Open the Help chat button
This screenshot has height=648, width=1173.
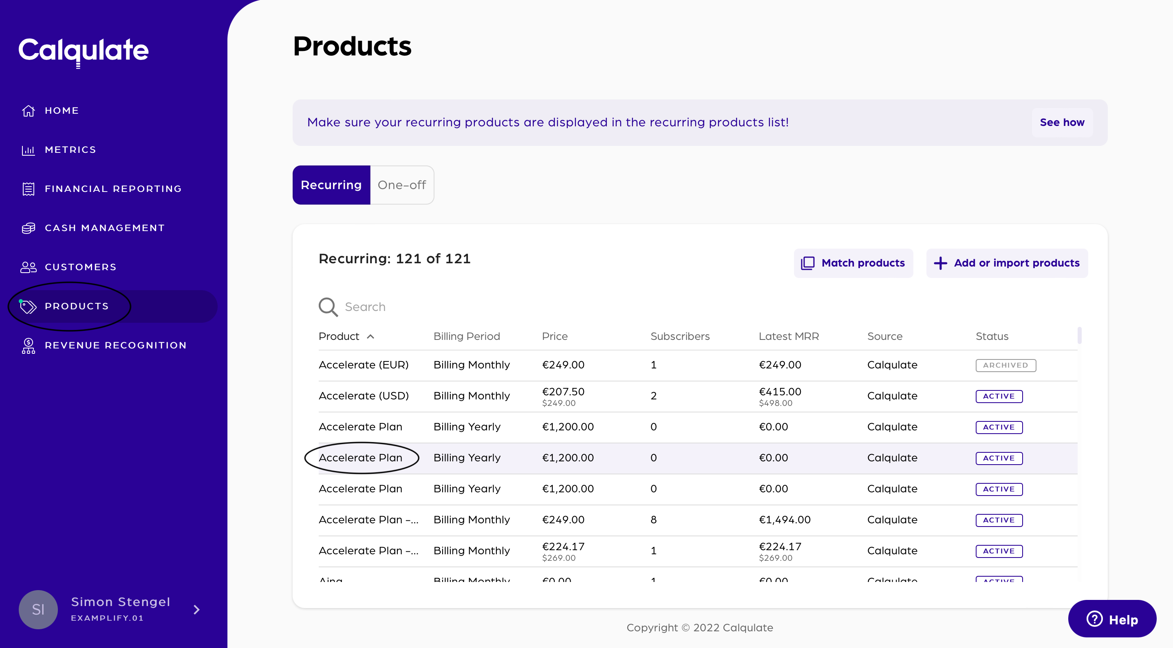[1111, 619]
